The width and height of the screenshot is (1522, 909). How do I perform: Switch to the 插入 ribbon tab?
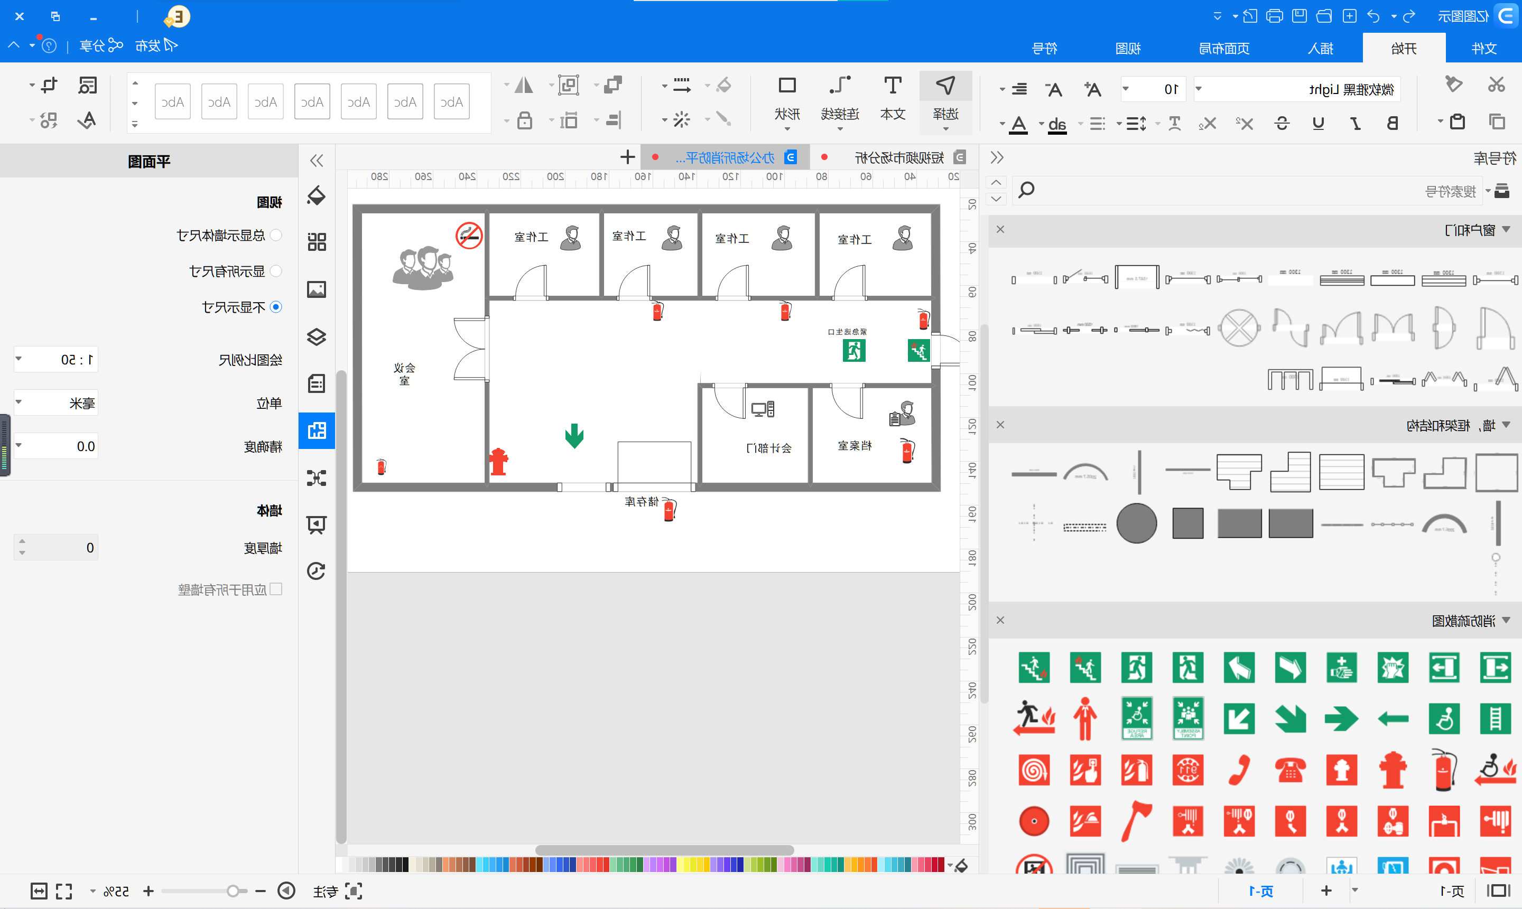pos(1321,49)
